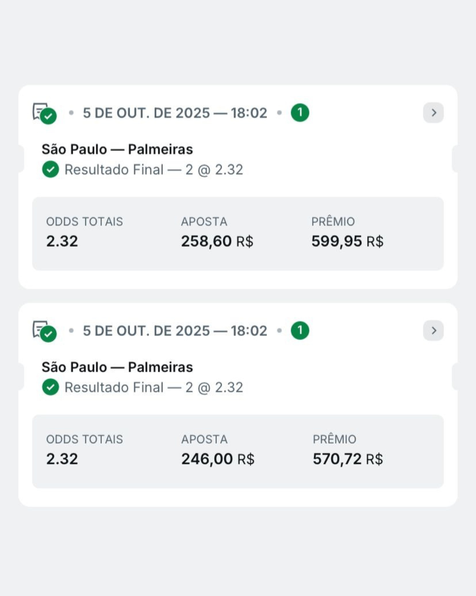The width and height of the screenshot is (476, 596).
Task: Open the second São Paulo — Palmeiras match entry
Action: tap(117, 367)
